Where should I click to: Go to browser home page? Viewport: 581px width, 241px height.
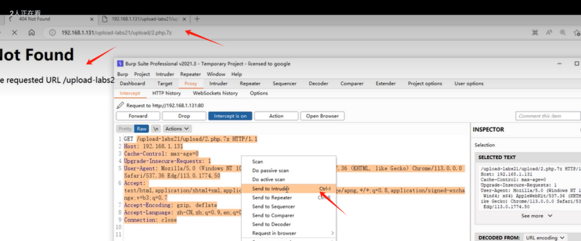[x=31, y=32]
